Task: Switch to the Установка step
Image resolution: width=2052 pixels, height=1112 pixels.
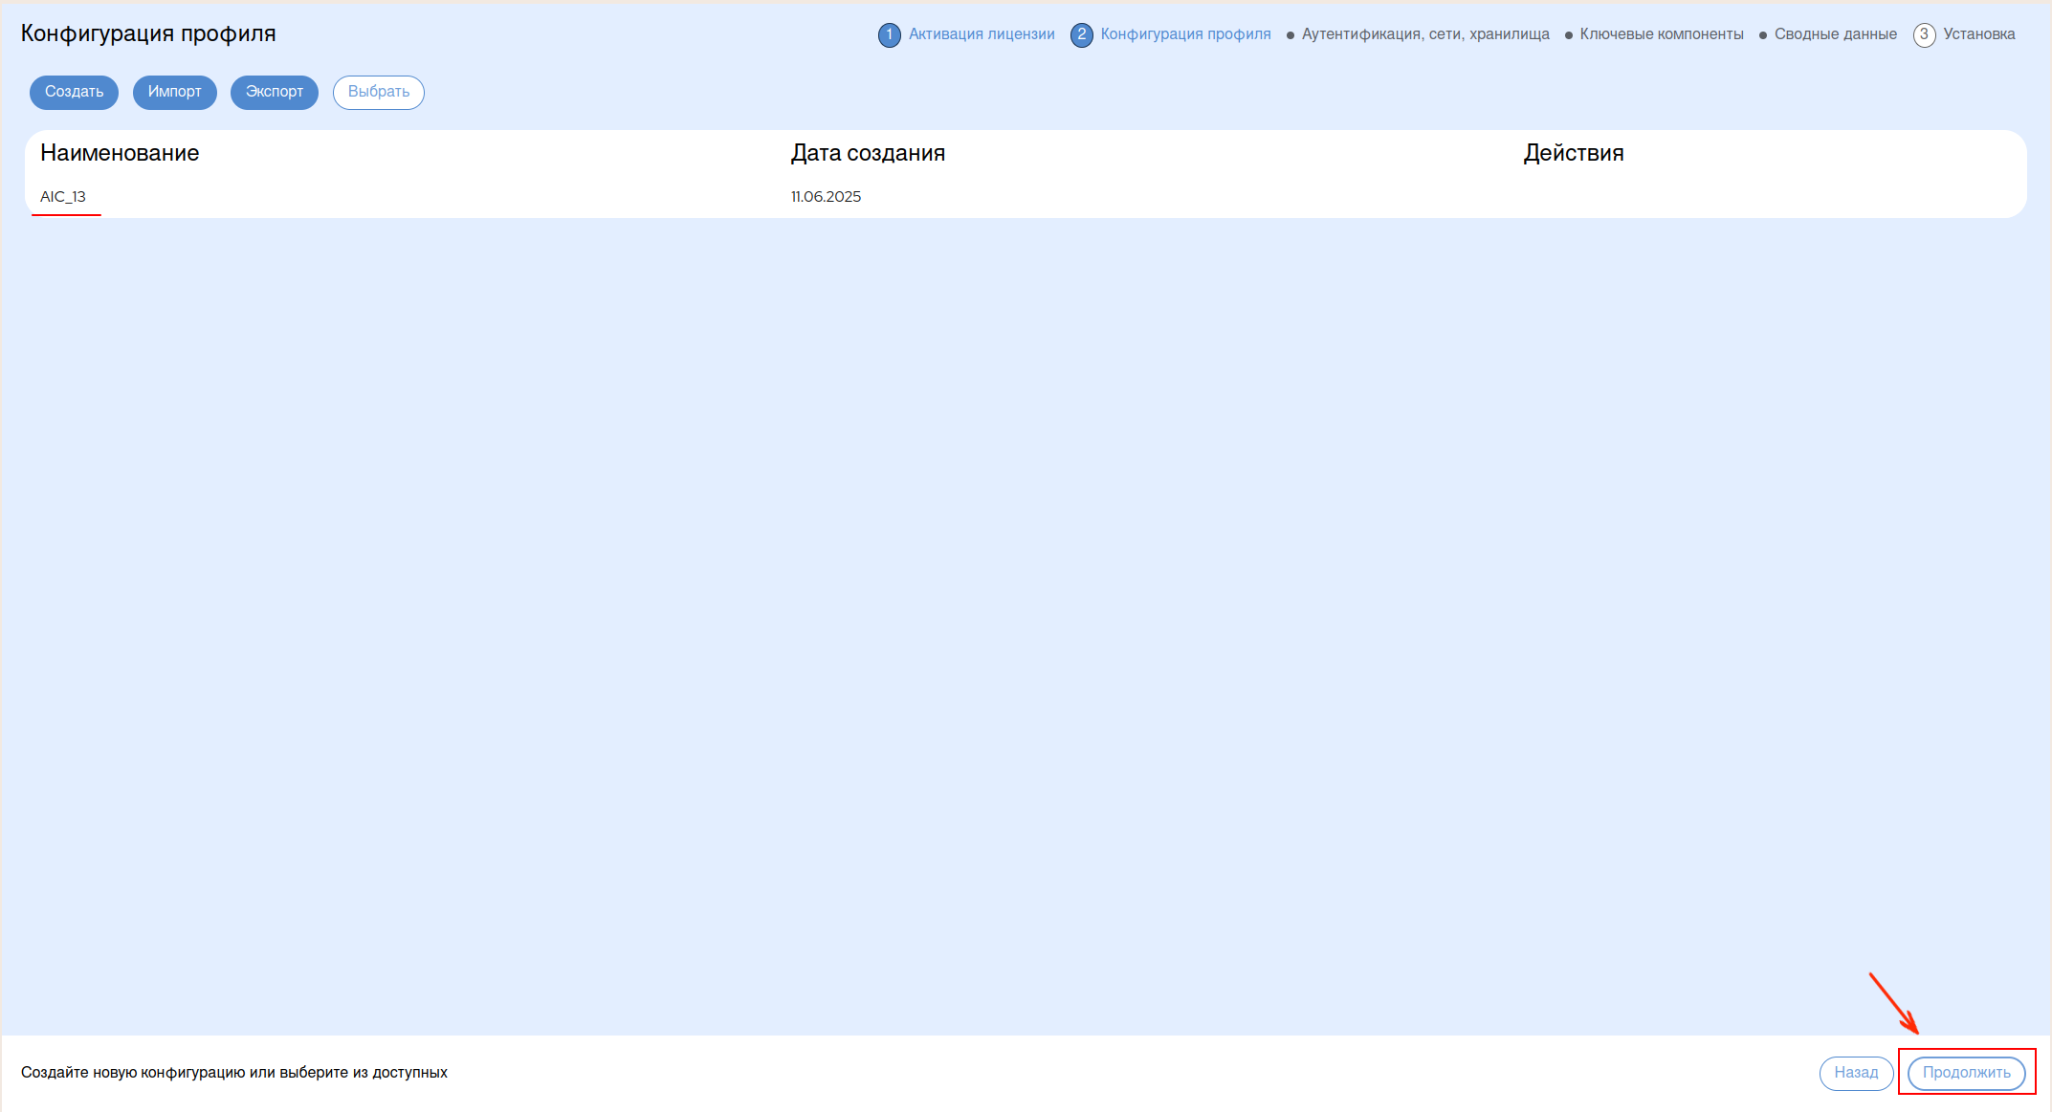Action: 1979,34
